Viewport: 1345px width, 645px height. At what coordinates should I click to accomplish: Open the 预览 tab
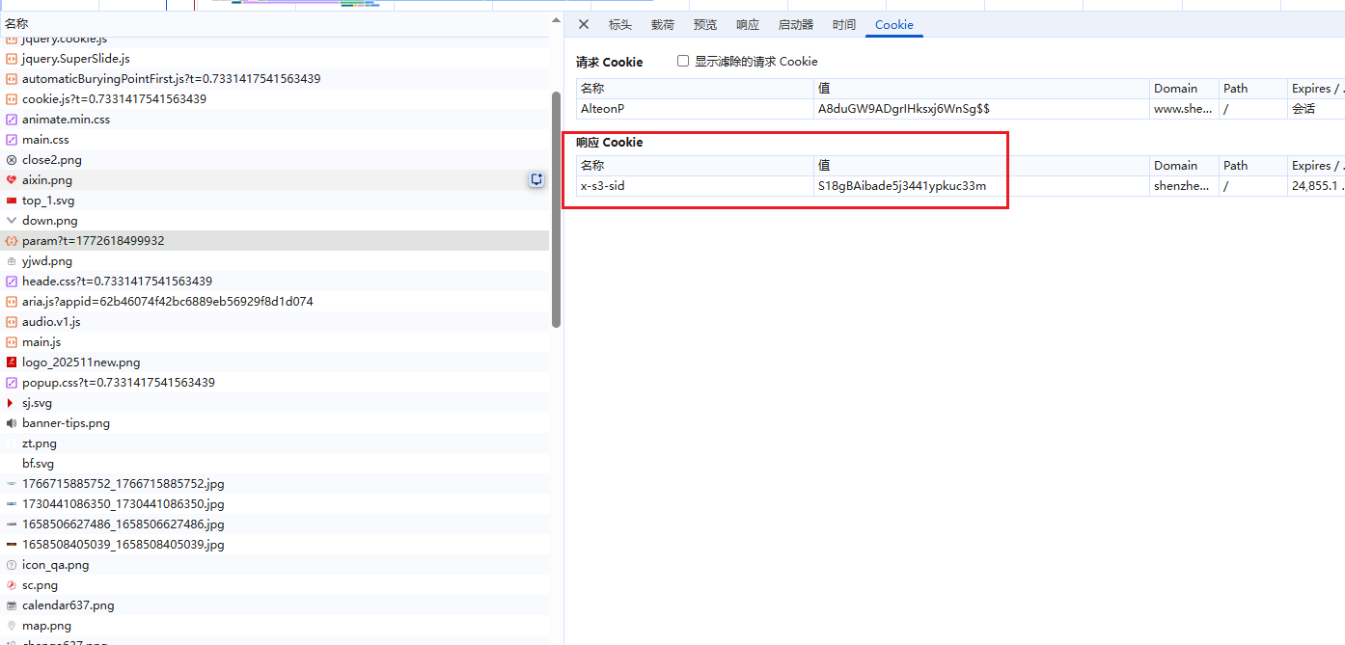[x=705, y=25]
